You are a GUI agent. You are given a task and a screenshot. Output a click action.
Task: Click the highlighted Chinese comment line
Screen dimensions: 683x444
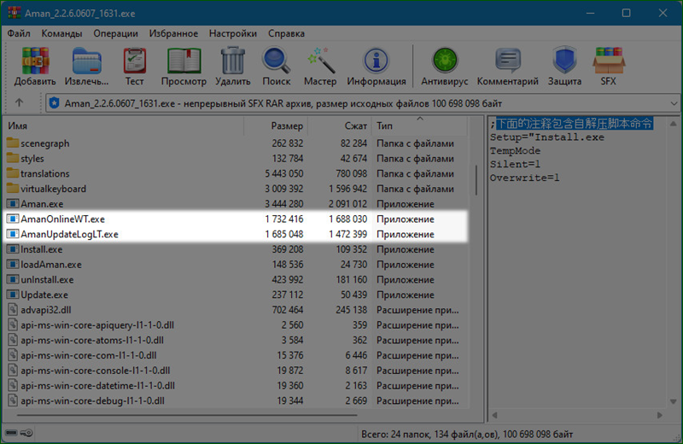(574, 124)
